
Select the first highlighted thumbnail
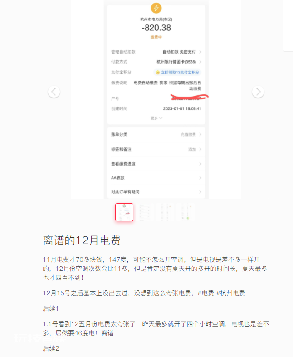click(x=124, y=212)
